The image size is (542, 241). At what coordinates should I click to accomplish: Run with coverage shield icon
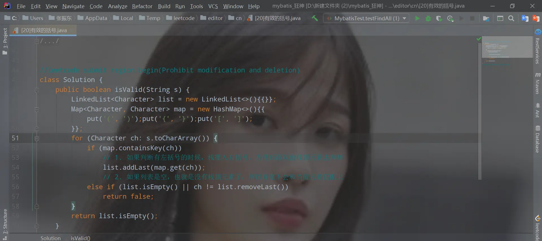click(x=439, y=18)
